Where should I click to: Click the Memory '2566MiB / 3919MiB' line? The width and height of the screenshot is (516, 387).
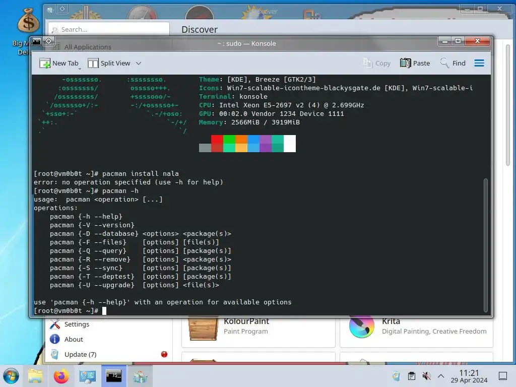[x=249, y=122]
